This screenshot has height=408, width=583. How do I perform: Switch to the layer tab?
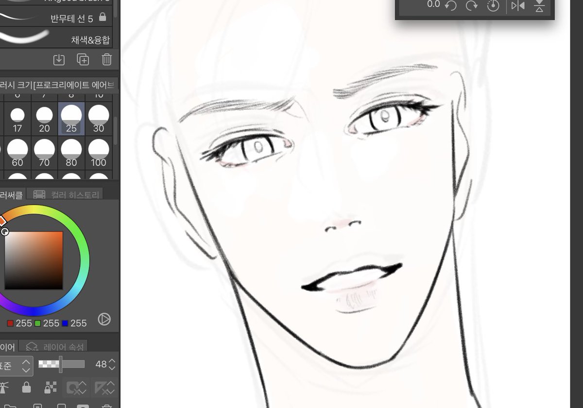point(9,346)
